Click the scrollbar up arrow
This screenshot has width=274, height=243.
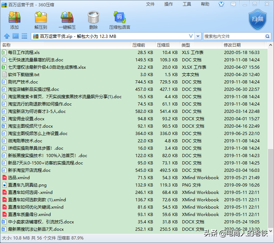click(270, 45)
